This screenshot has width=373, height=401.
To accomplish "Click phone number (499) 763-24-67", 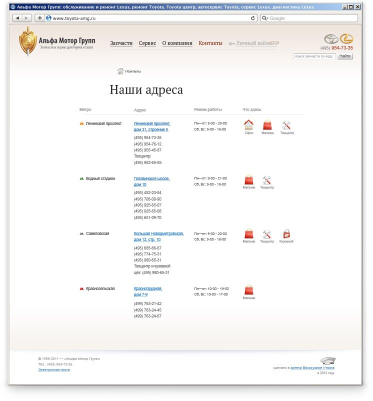I will (x=147, y=316).
